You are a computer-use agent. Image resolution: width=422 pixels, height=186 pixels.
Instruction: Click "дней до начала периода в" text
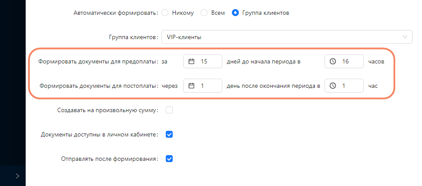point(263,62)
